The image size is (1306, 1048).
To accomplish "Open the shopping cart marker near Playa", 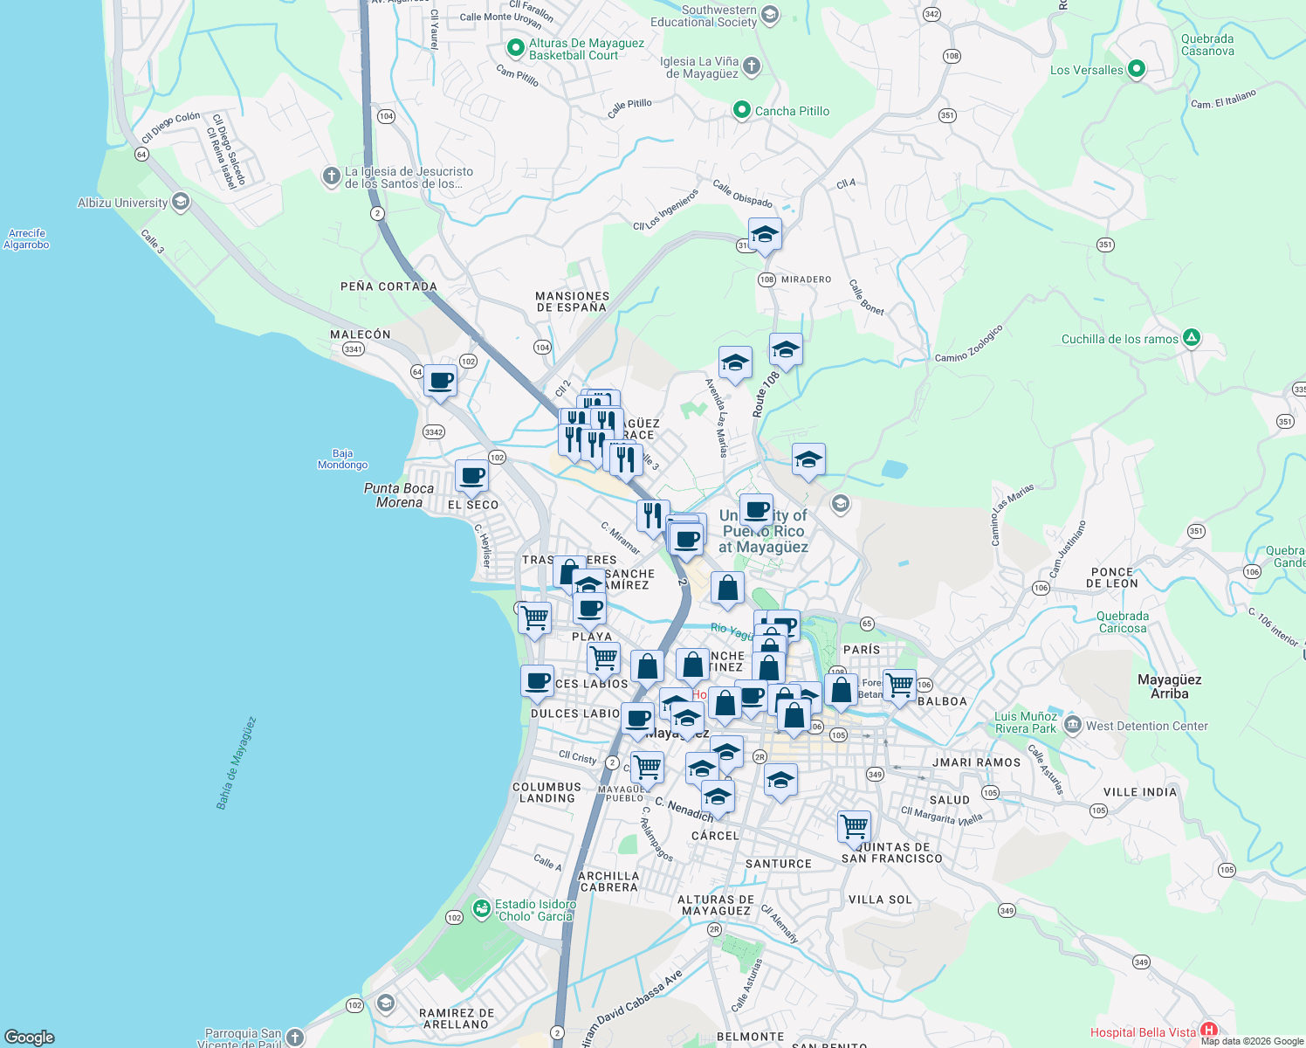I will click(533, 617).
